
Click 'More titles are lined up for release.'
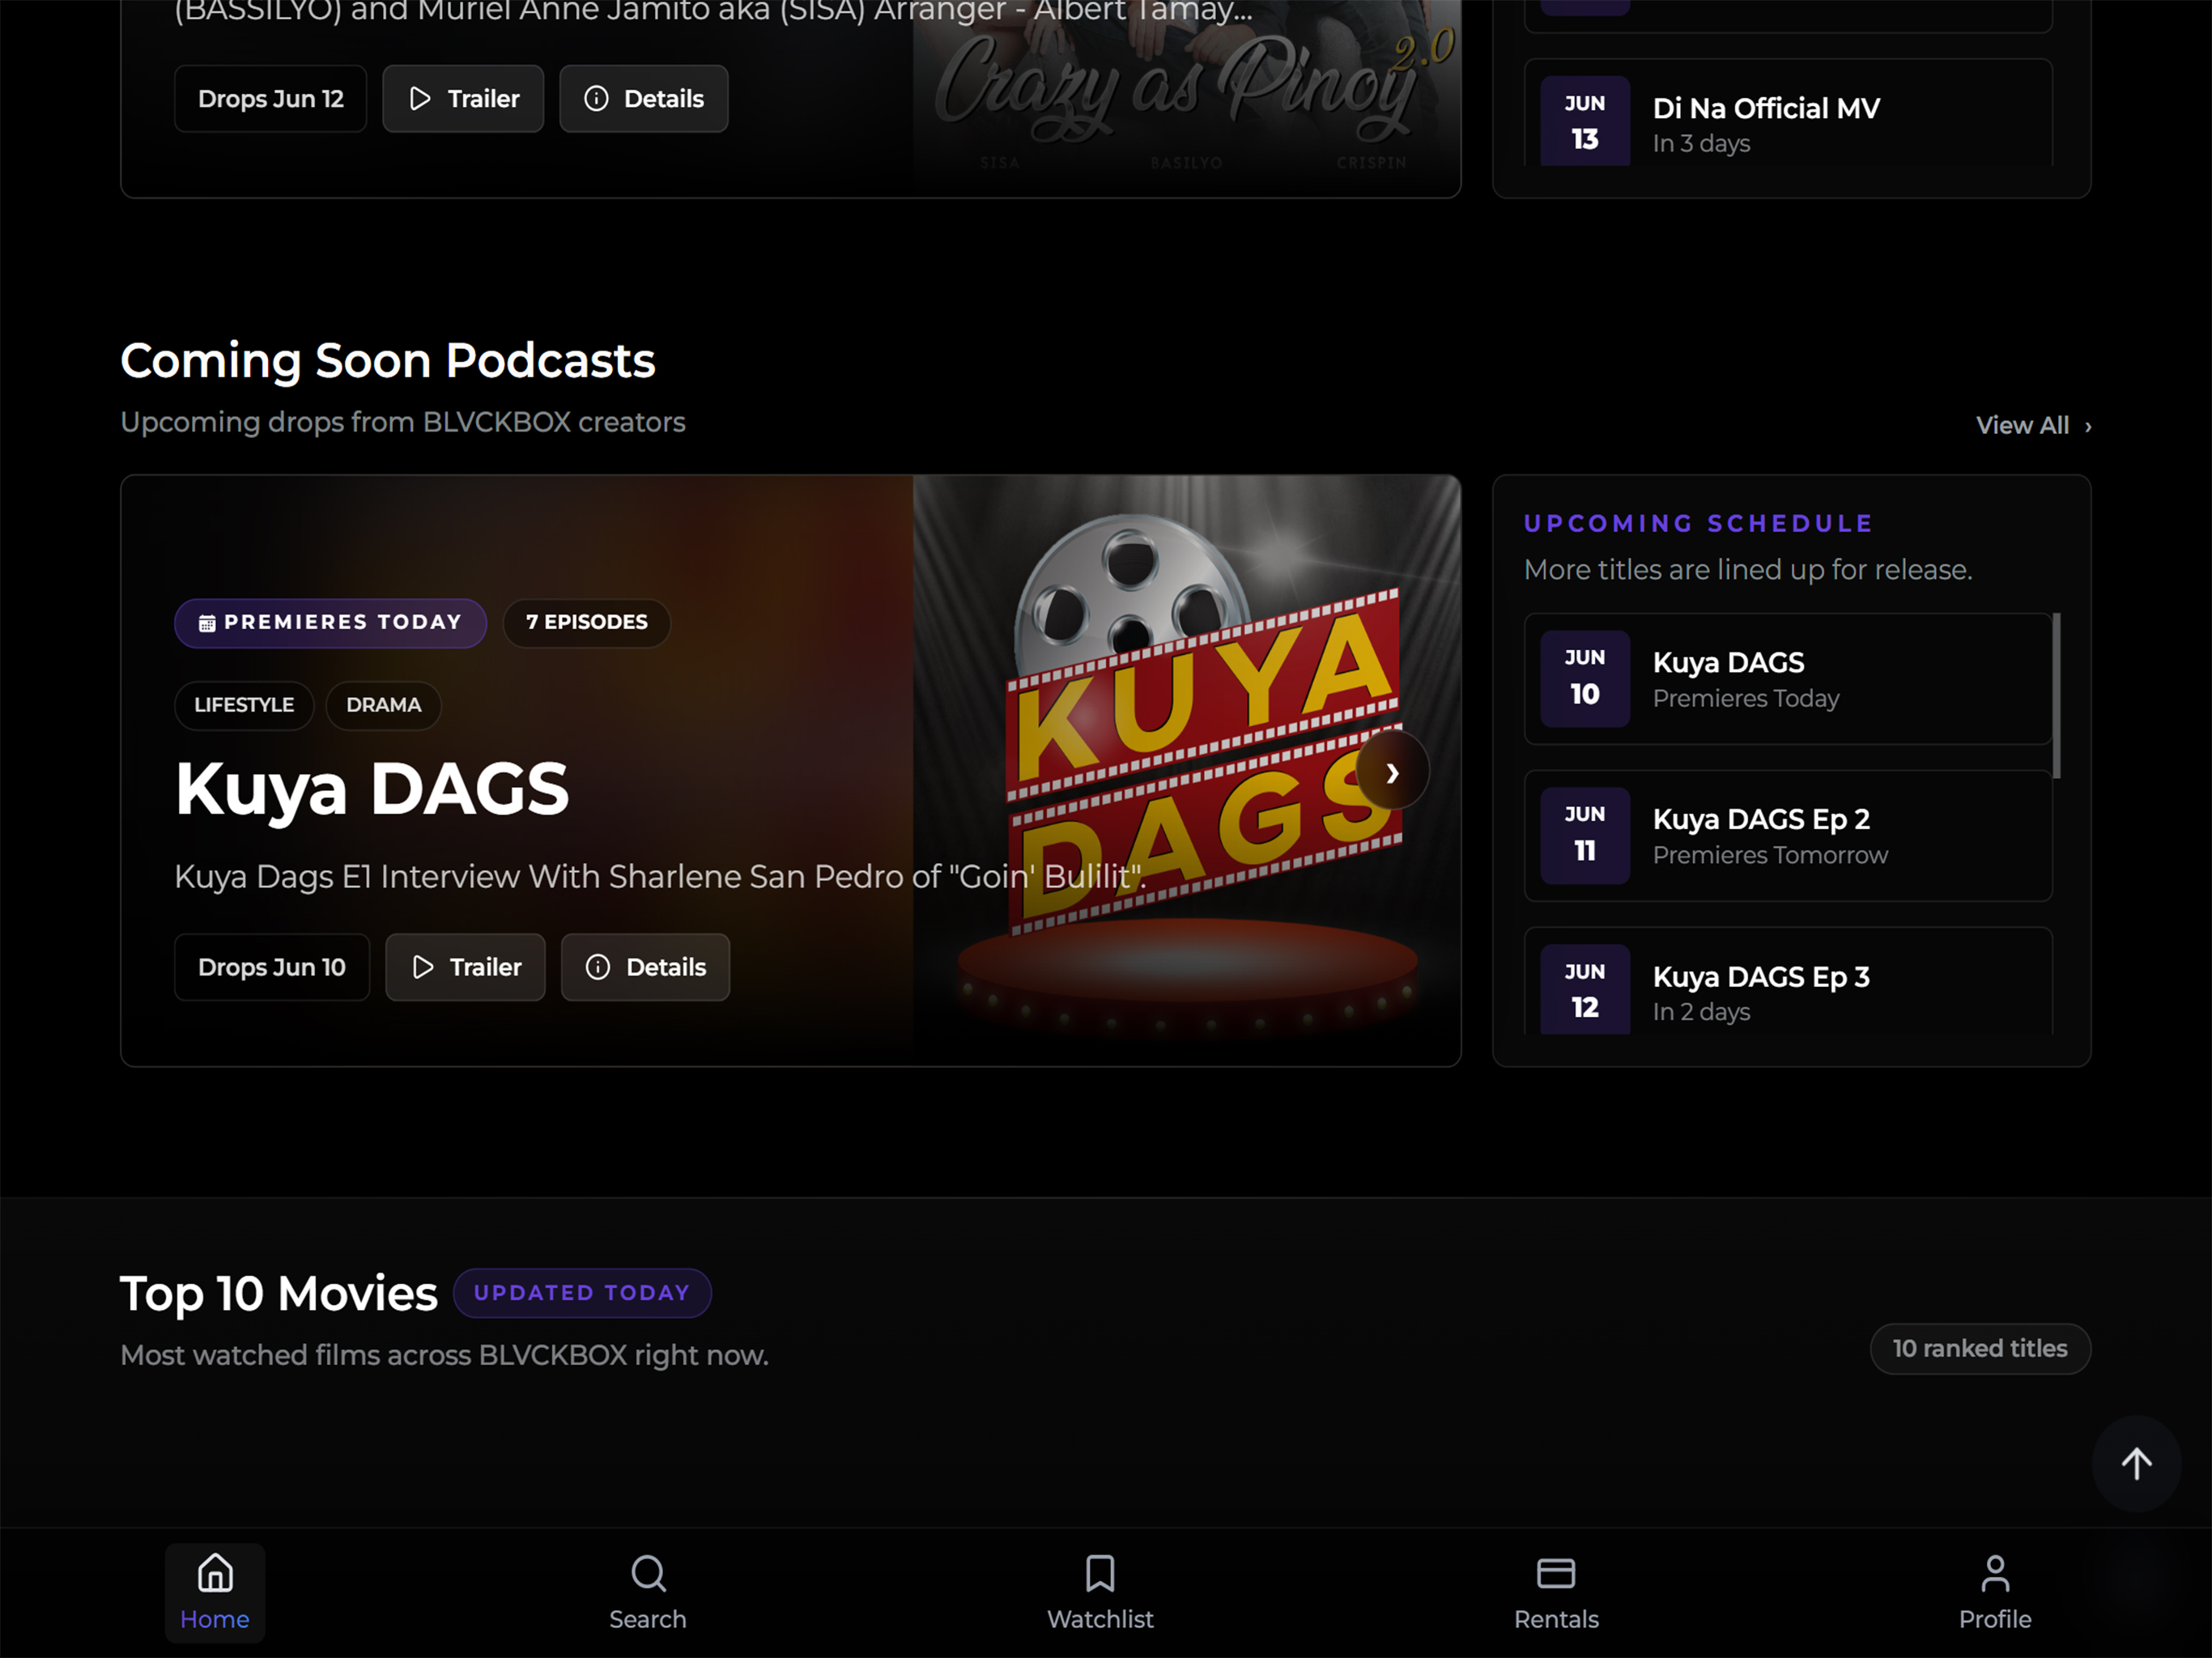click(x=1748, y=570)
